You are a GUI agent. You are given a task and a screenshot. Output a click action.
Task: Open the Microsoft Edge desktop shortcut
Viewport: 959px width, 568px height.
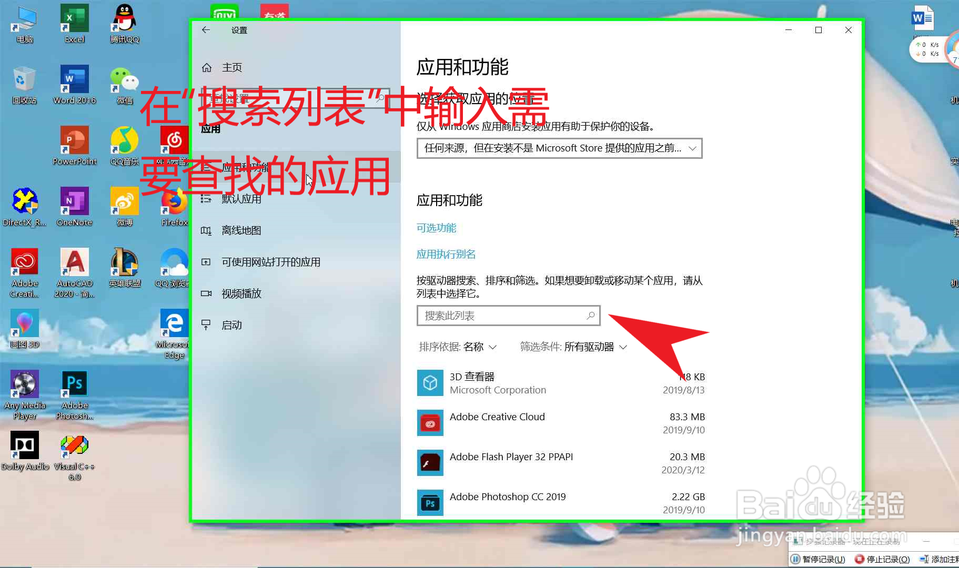[x=175, y=334]
